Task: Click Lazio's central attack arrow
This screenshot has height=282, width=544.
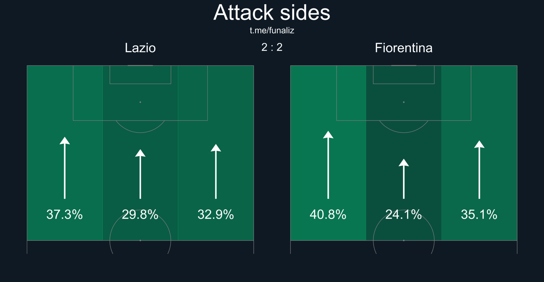Action: point(140,175)
